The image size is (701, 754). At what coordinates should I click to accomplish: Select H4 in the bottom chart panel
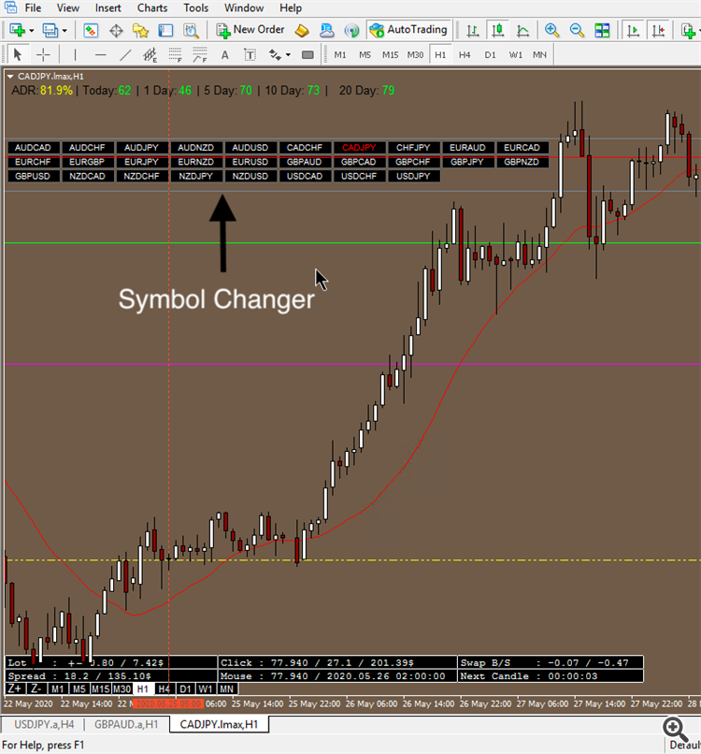click(x=164, y=689)
